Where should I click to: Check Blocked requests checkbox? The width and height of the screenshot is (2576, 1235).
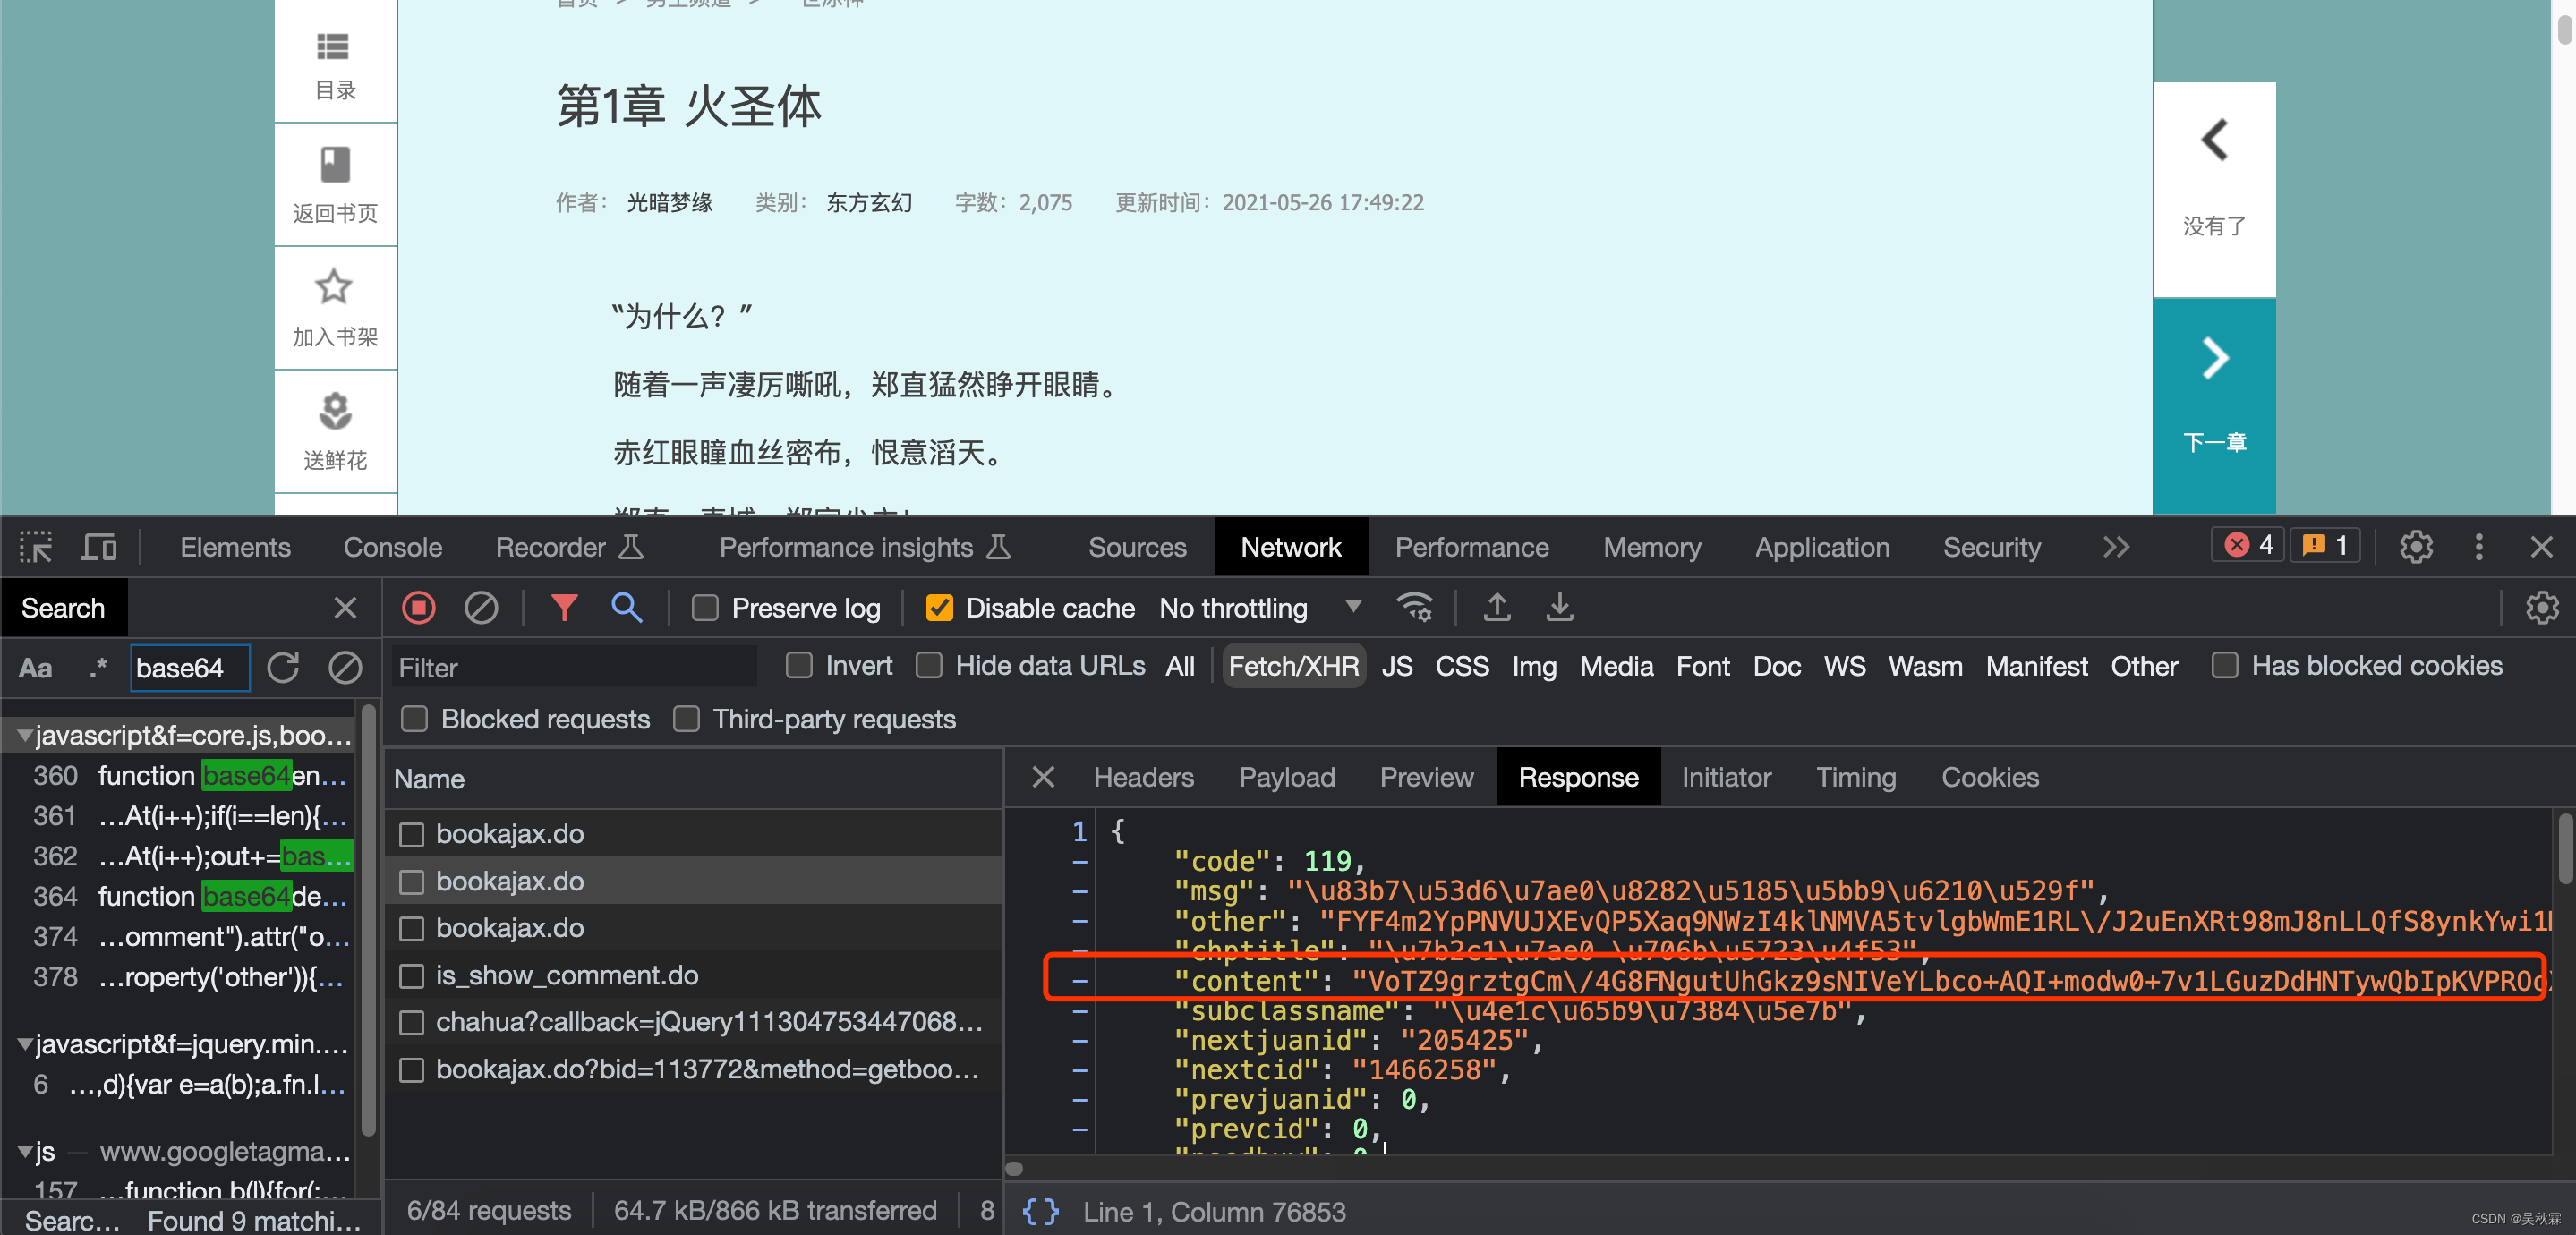coord(413,720)
